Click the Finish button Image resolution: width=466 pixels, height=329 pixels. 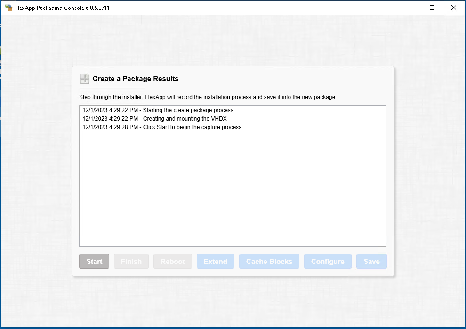(131, 261)
